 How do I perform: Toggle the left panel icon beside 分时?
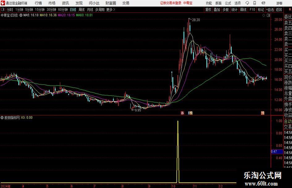3,10
